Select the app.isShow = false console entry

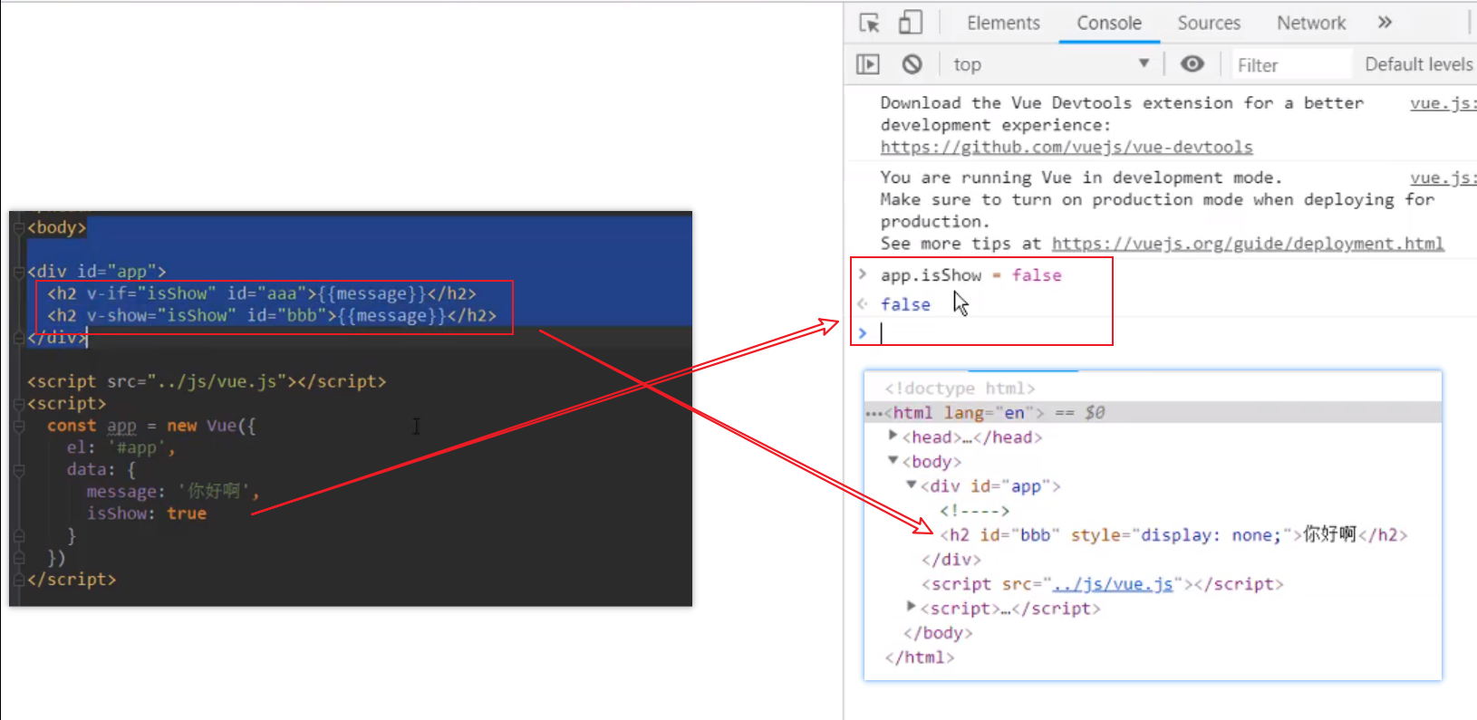970,275
